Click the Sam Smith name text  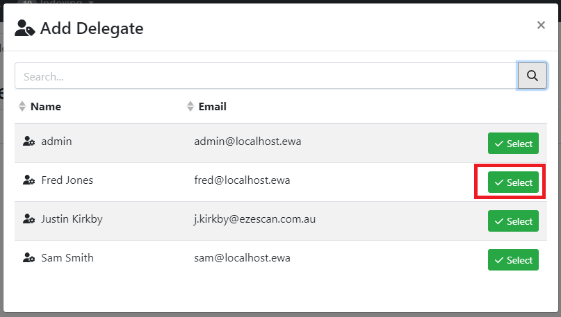pos(67,258)
